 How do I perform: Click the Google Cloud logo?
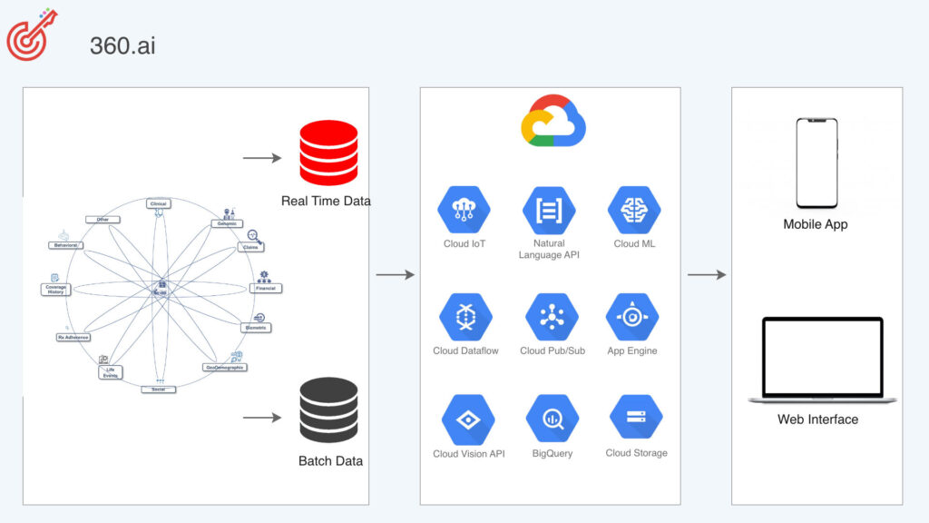coord(553,121)
